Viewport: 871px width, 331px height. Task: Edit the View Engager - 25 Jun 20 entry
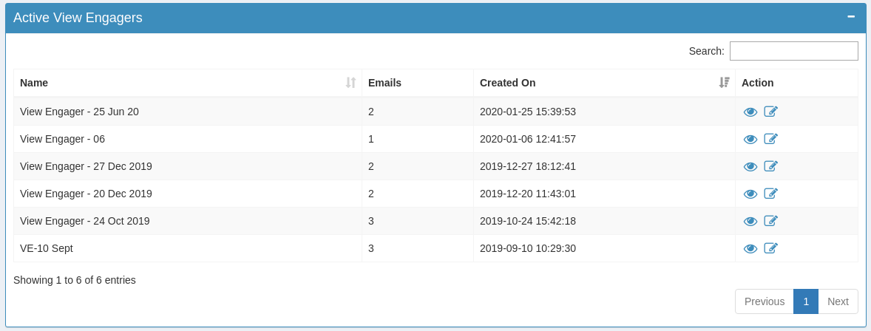click(770, 112)
